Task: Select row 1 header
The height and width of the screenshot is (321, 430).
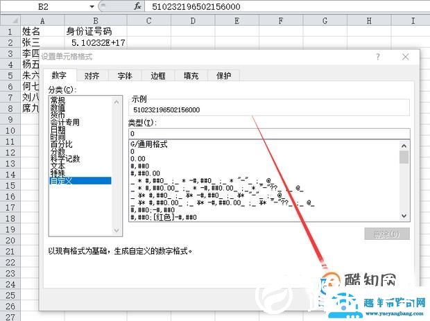Action: click(x=10, y=31)
